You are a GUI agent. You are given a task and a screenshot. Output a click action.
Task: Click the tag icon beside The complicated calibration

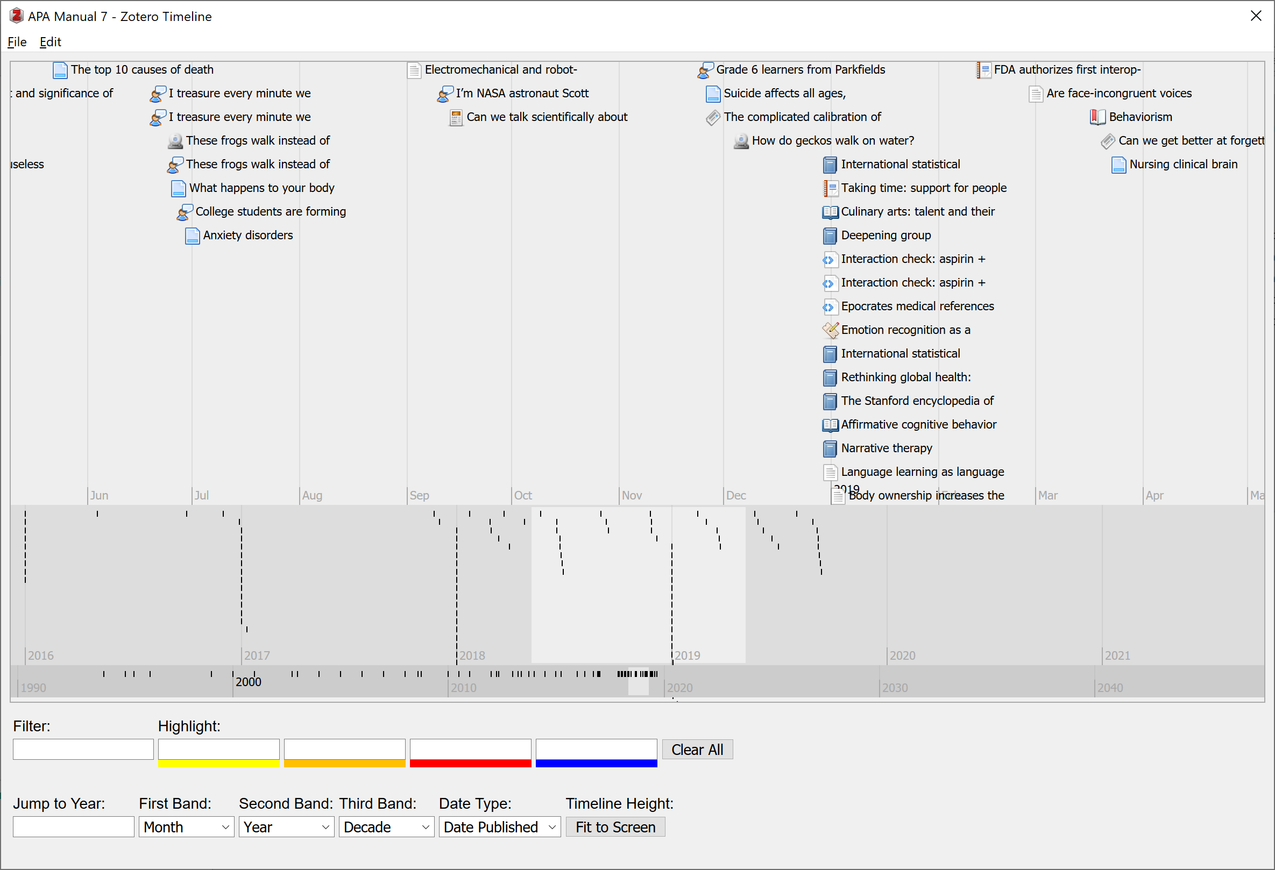click(x=713, y=117)
